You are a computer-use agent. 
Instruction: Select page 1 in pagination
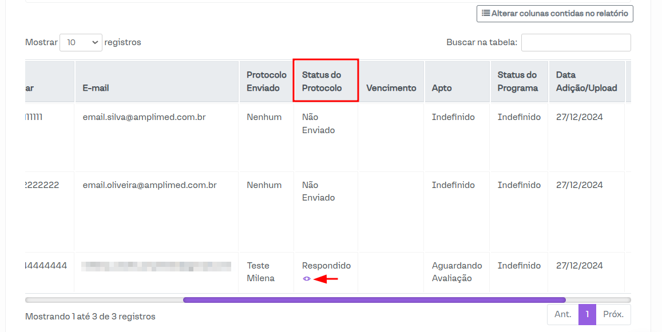tap(587, 314)
